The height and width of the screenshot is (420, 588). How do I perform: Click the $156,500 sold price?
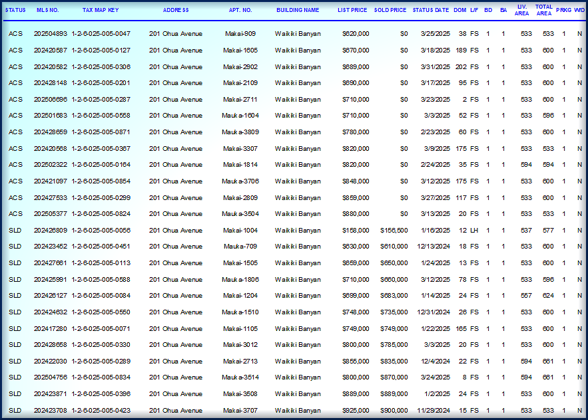tap(394, 230)
